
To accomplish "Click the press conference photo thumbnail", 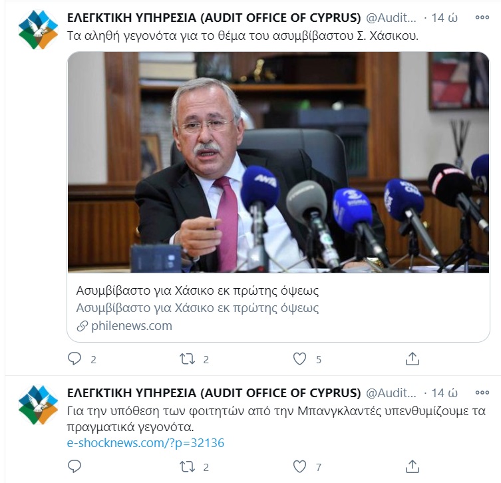I will tap(278, 162).
